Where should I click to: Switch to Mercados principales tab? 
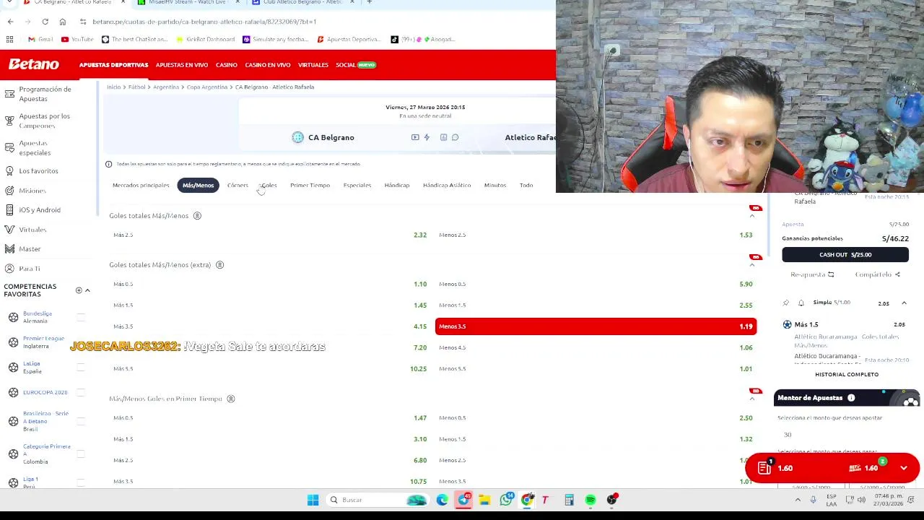(x=141, y=186)
